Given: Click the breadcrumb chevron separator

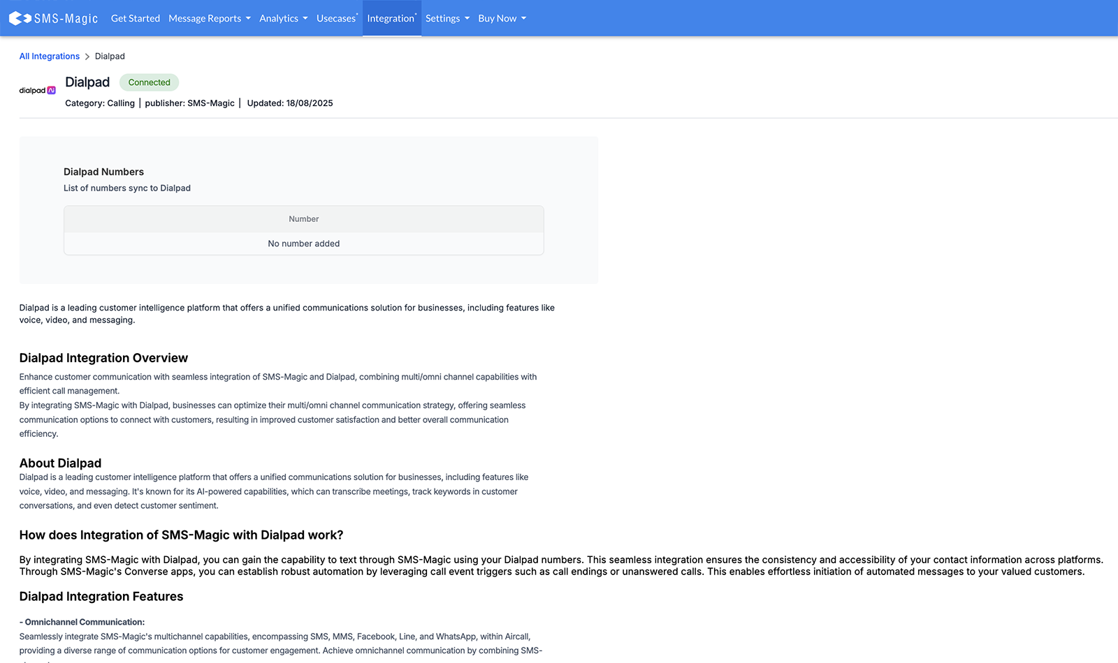Looking at the screenshot, I should point(87,57).
